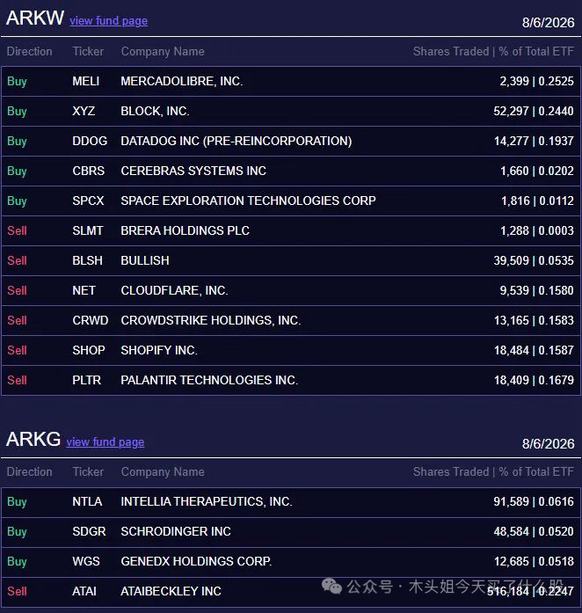Click the 91,589 | 0.0616 value
This screenshot has width=582, height=613.
coord(534,501)
